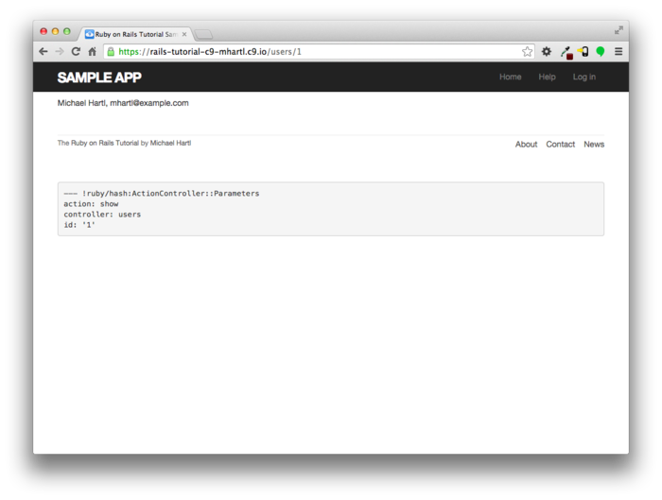The width and height of the screenshot is (662, 500).
Task: Close the Ruby on Rails Tutorial tab
Action: (184, 34)
